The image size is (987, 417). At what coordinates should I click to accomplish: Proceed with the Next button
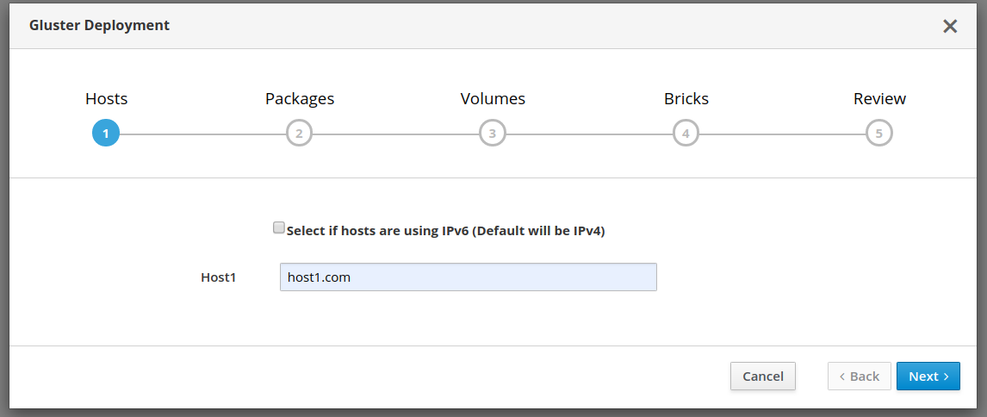coord(928,376)
